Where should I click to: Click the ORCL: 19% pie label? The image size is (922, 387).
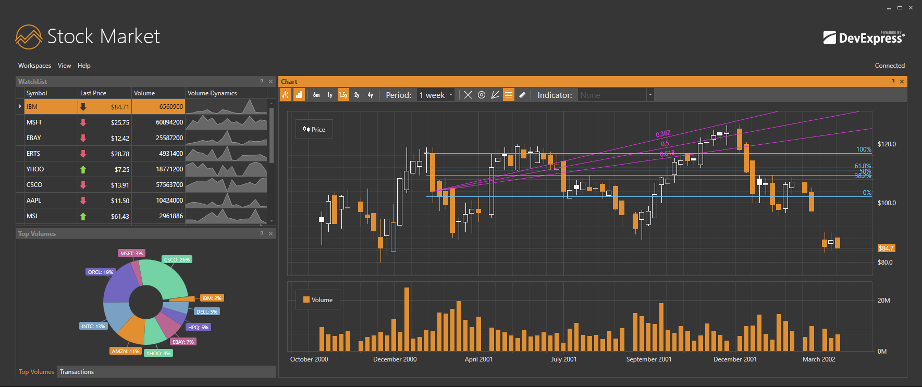101,272
